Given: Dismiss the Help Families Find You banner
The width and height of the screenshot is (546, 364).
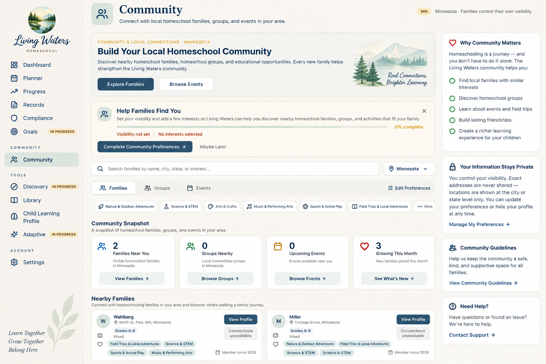Looking at the screenshot, I should (x=424, y=111).
